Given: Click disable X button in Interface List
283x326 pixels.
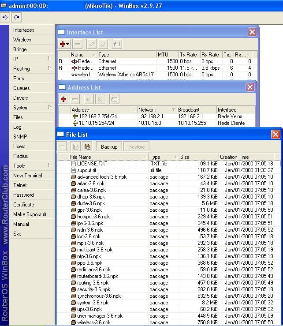Looking at the screenshot, I should pos(103,44).
